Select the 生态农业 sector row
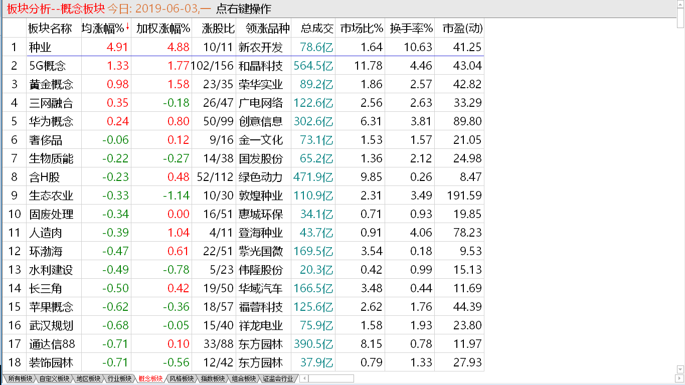 click(x=243, y=196)
